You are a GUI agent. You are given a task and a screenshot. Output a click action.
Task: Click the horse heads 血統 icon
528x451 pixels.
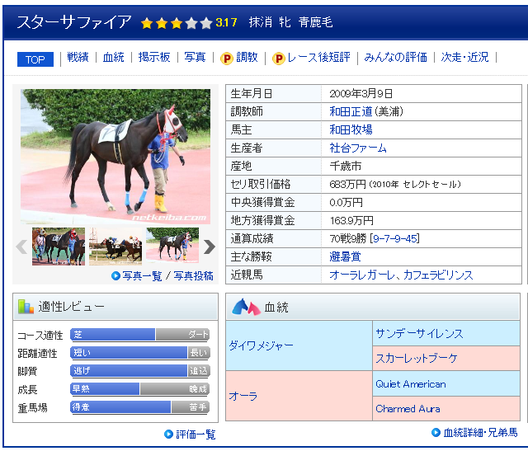(x=246, y=307)
